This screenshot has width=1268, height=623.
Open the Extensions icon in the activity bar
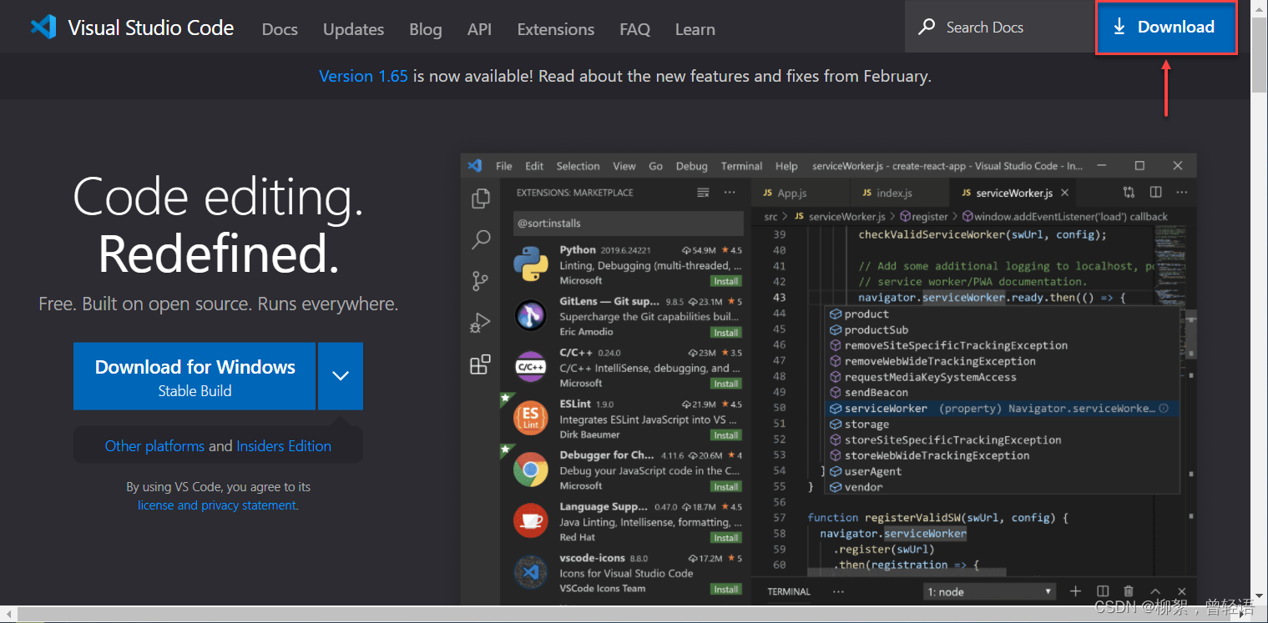click(481, 364)
